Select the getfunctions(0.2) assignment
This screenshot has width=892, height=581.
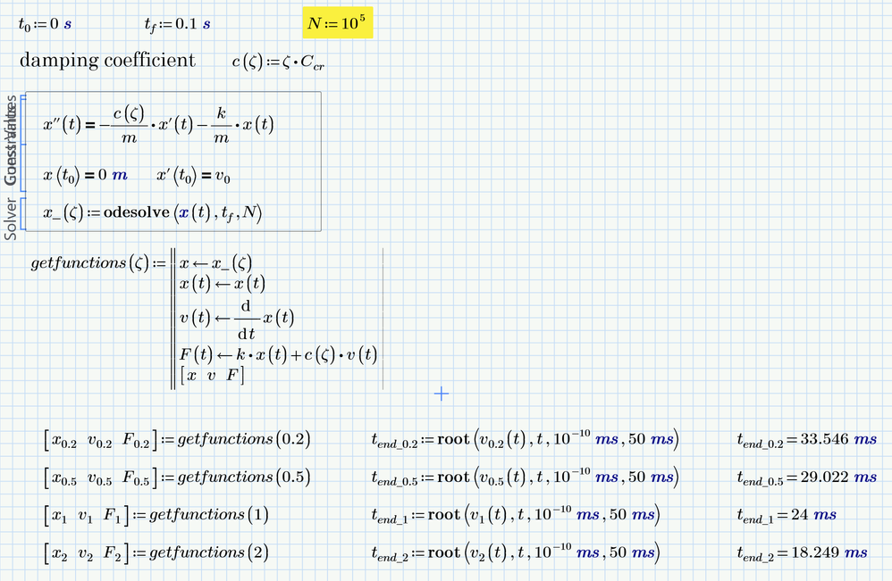[x=177, y=439]
